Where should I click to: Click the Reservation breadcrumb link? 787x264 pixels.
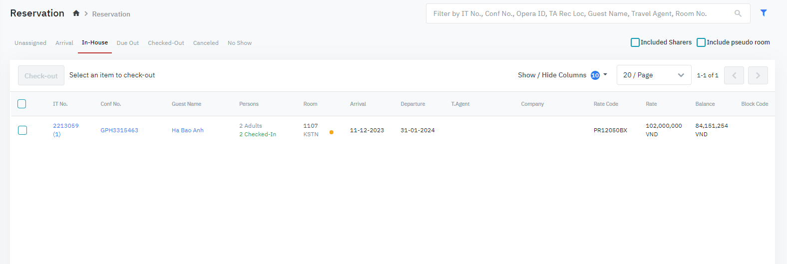(111, 14)
